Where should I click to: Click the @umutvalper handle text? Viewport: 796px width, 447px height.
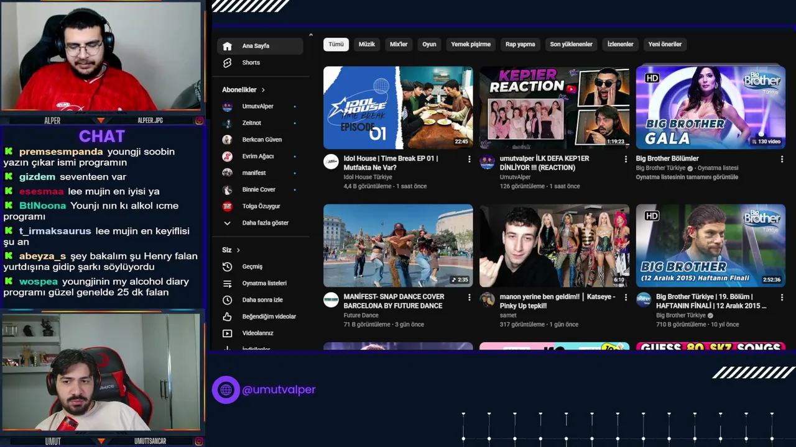(x=279, y=390)
